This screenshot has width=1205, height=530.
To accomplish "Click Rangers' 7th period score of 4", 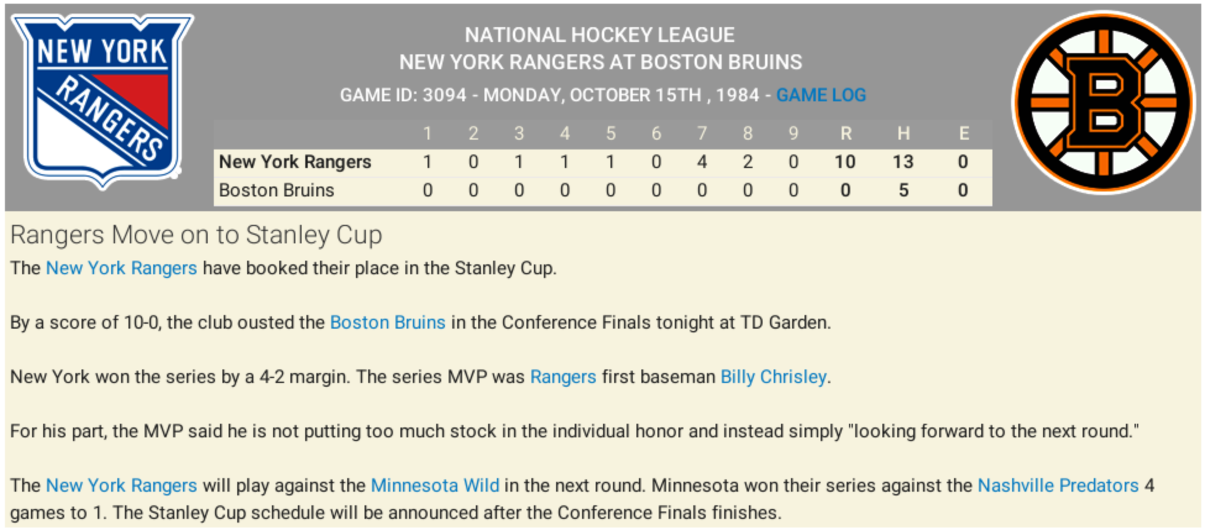I will [x=702, y=162].
